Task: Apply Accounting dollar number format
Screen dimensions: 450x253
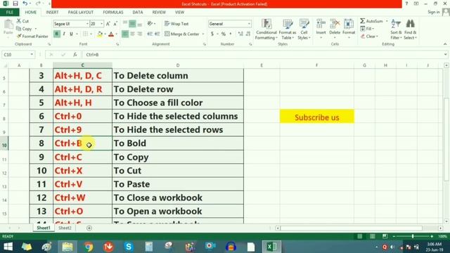Action: (212, 34)
